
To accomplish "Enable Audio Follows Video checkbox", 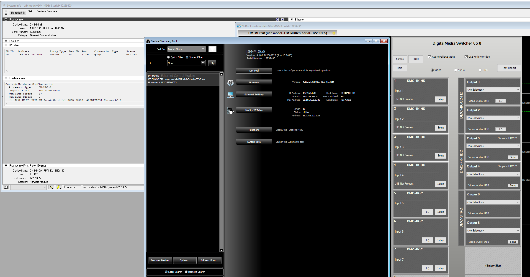I will pyautogui.click(x=429, y=57).
